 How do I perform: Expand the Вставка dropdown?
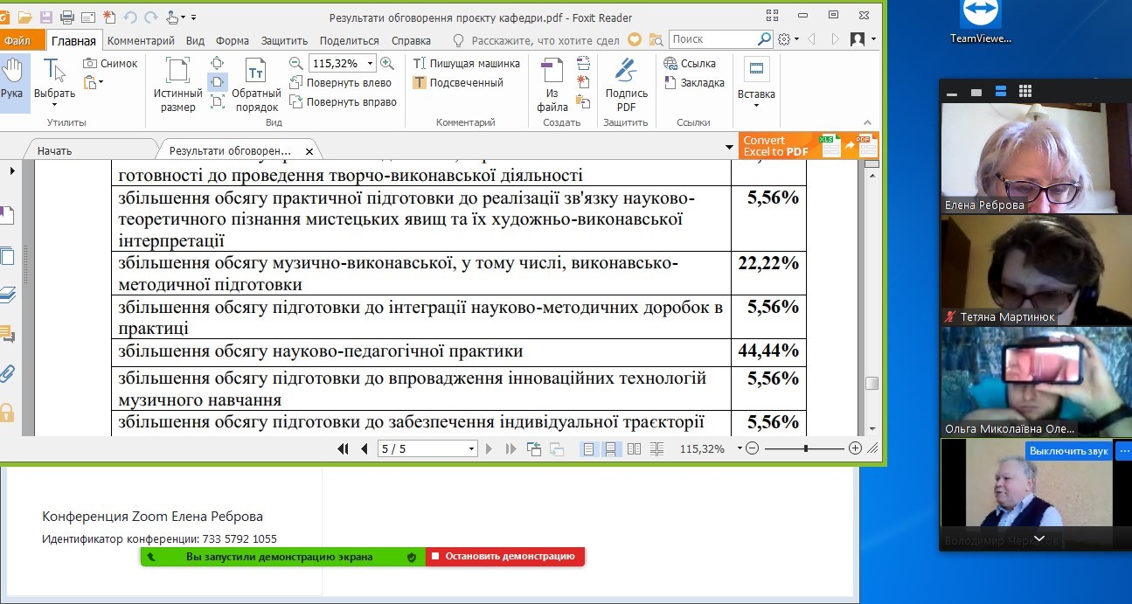point(756,106)
